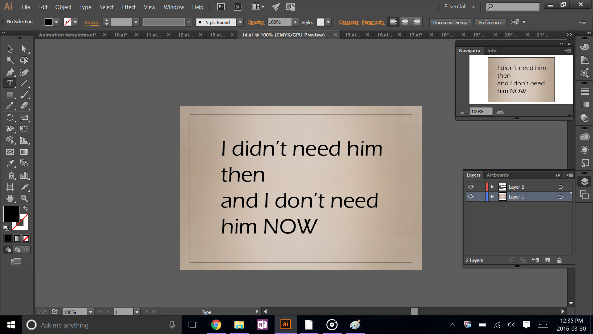The width and height of the screenshot is (593, 334).
Task: Select the Rotate tool
Action: (10, 118)
